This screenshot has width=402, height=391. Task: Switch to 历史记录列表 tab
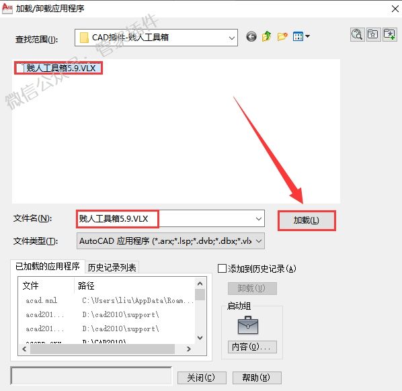coord(112,268)
